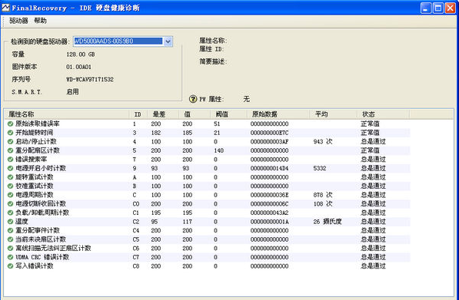459x300 pixels.
Task: Click the FinalRecovery app icon in title bar
Action: [5, 8]
